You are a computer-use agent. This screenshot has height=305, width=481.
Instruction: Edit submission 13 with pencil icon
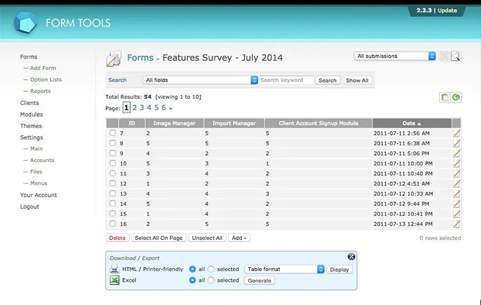[456, 194]
